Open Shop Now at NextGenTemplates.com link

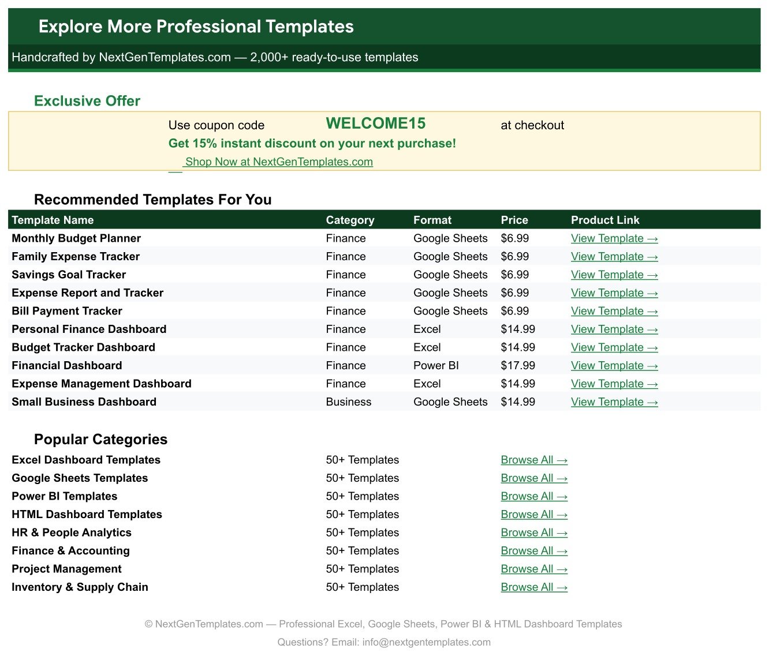279,162
